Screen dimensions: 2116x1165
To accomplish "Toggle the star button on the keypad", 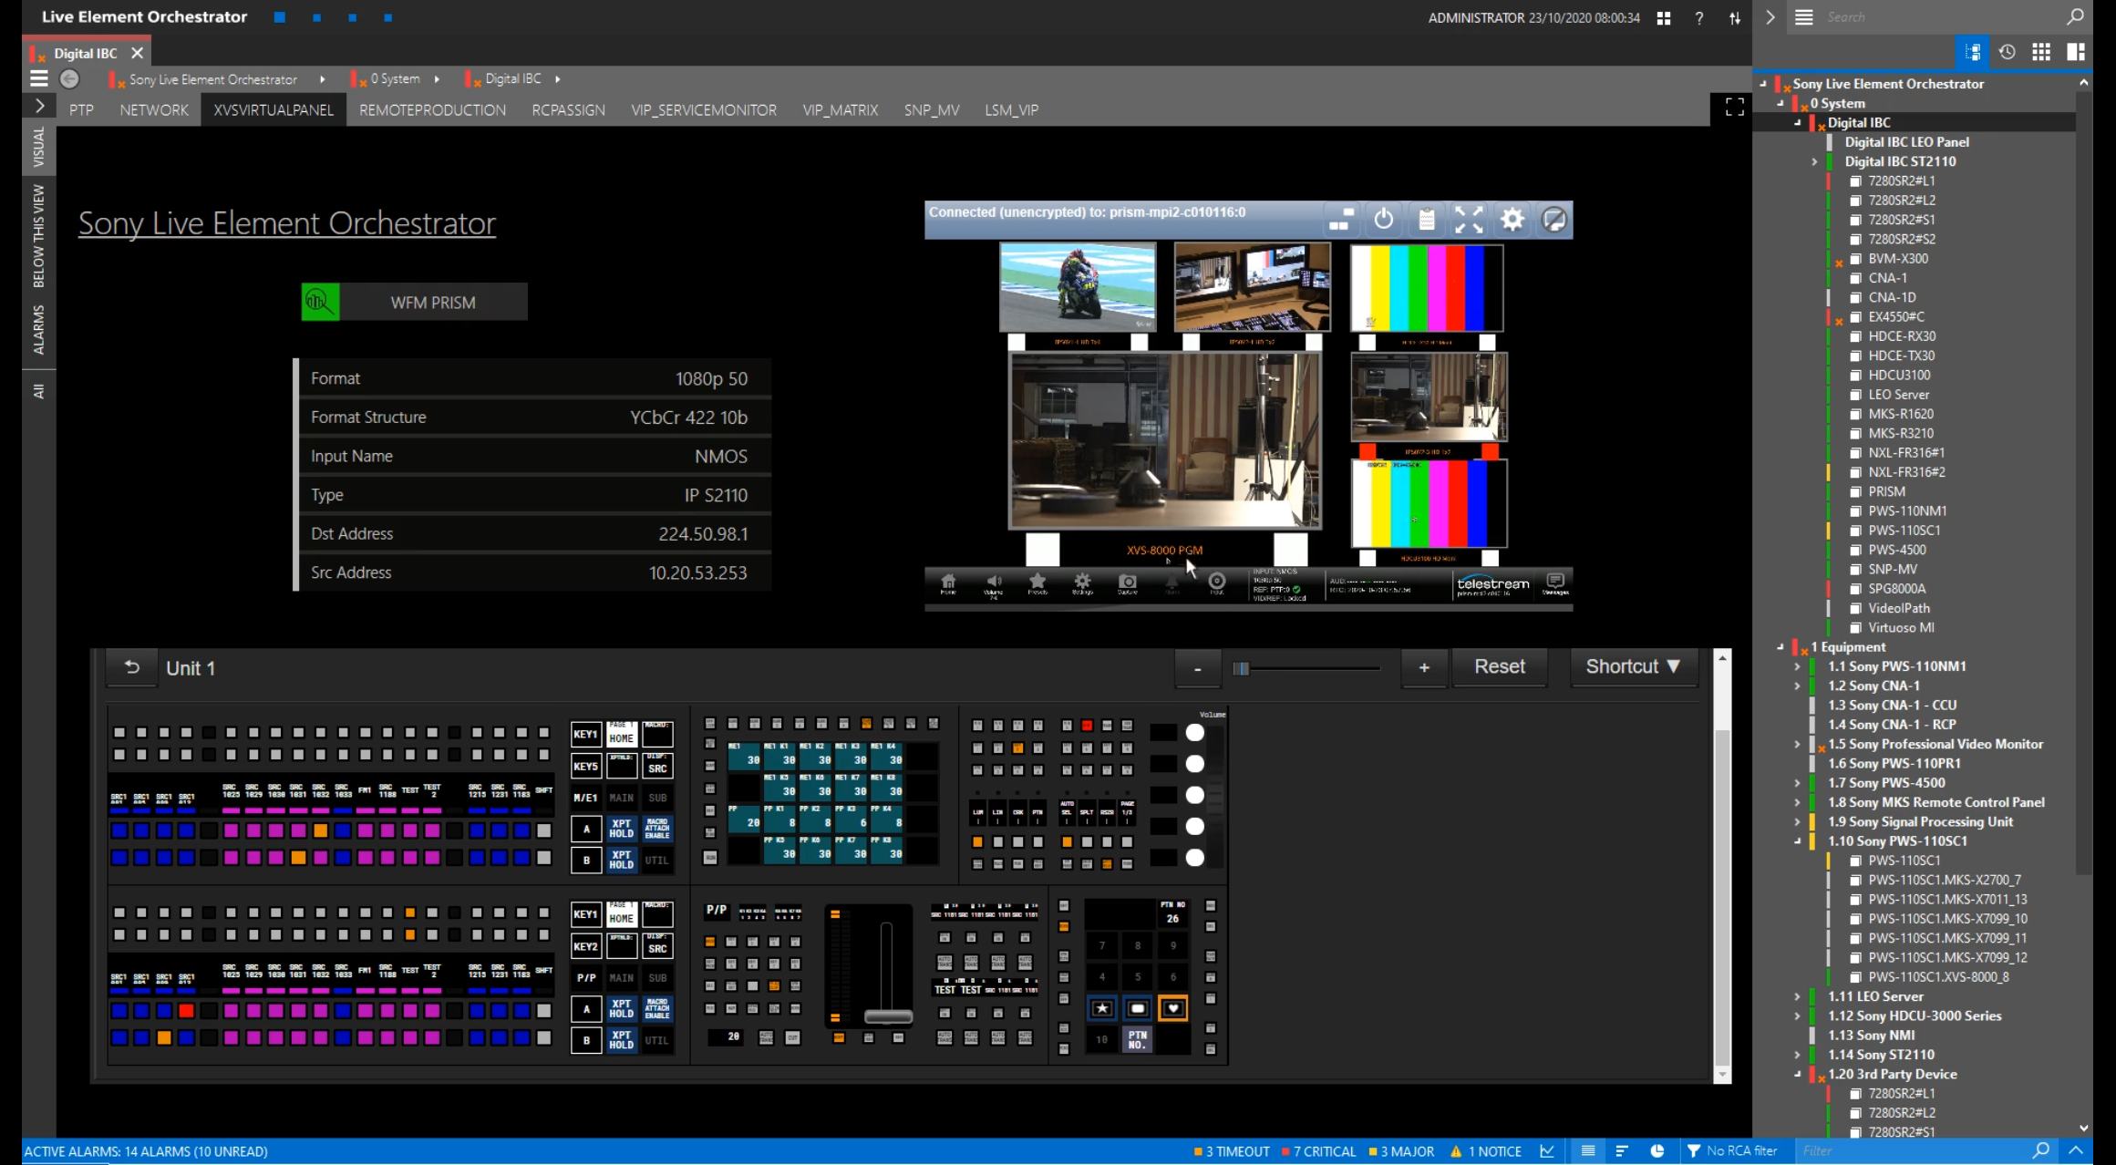I will (1102, 1008).
